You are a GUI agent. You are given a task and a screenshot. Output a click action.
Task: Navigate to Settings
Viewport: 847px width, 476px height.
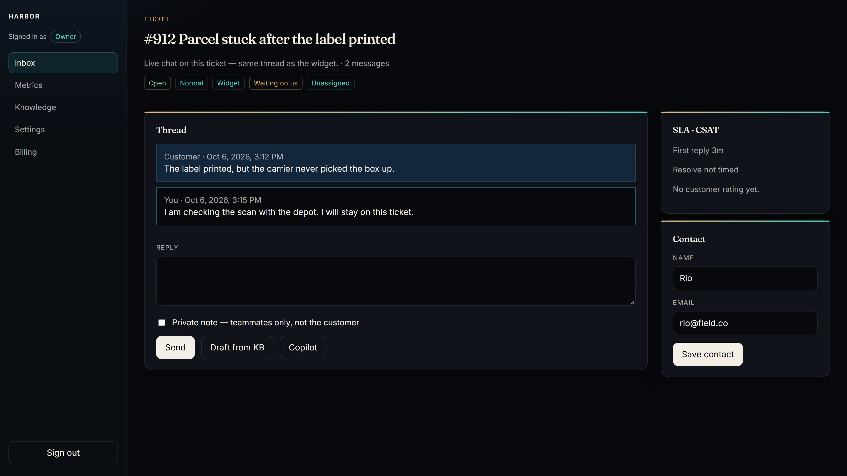pyautogui.click(x=63, y=129)
